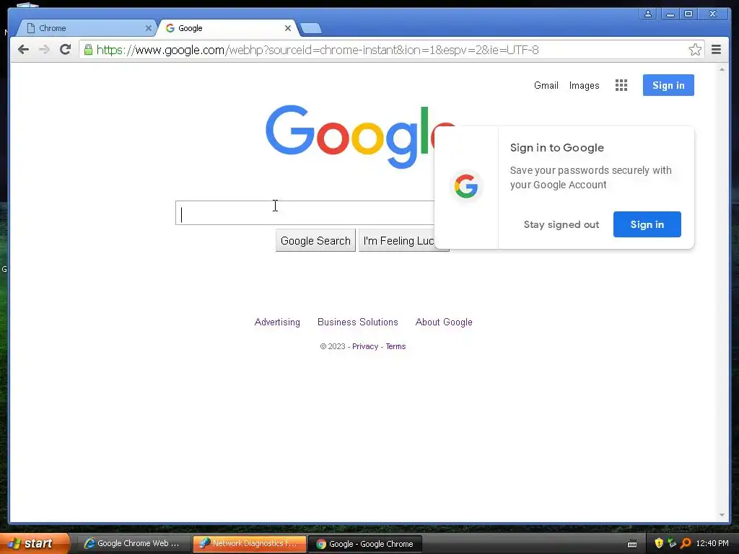The height and width of the screenshot is (554, 739).
Task: Minimize the Chrome window
Action: click(x=670, y=14)
